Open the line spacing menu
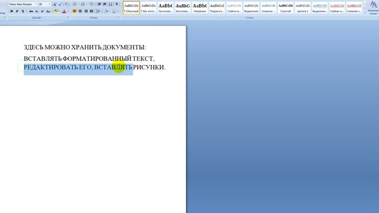This screenshot has width=379, height=213. pos(98,11)
